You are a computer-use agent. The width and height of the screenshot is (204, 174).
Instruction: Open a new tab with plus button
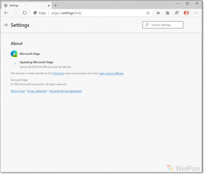[x=55, y=5]
